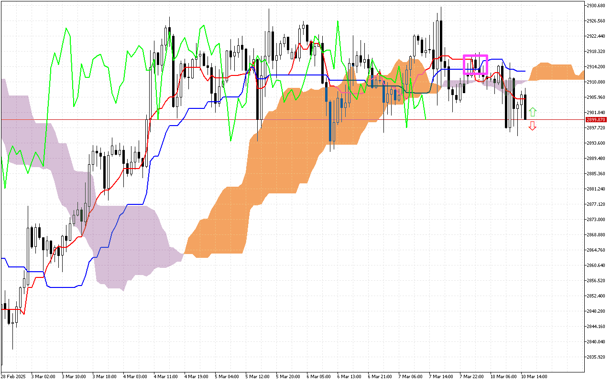Click price level 2930.680 on the axis
Image resolution: width=612 pixels, height=382 pixels.
[x=596, y=5]
